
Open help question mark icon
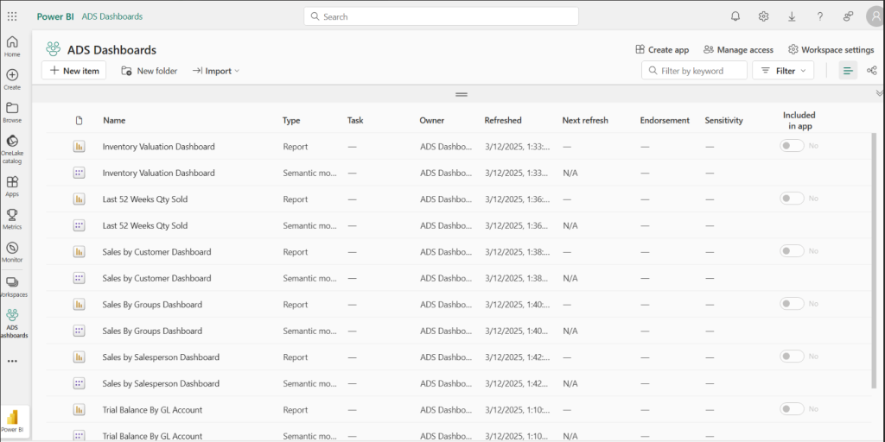pos(820,16)
